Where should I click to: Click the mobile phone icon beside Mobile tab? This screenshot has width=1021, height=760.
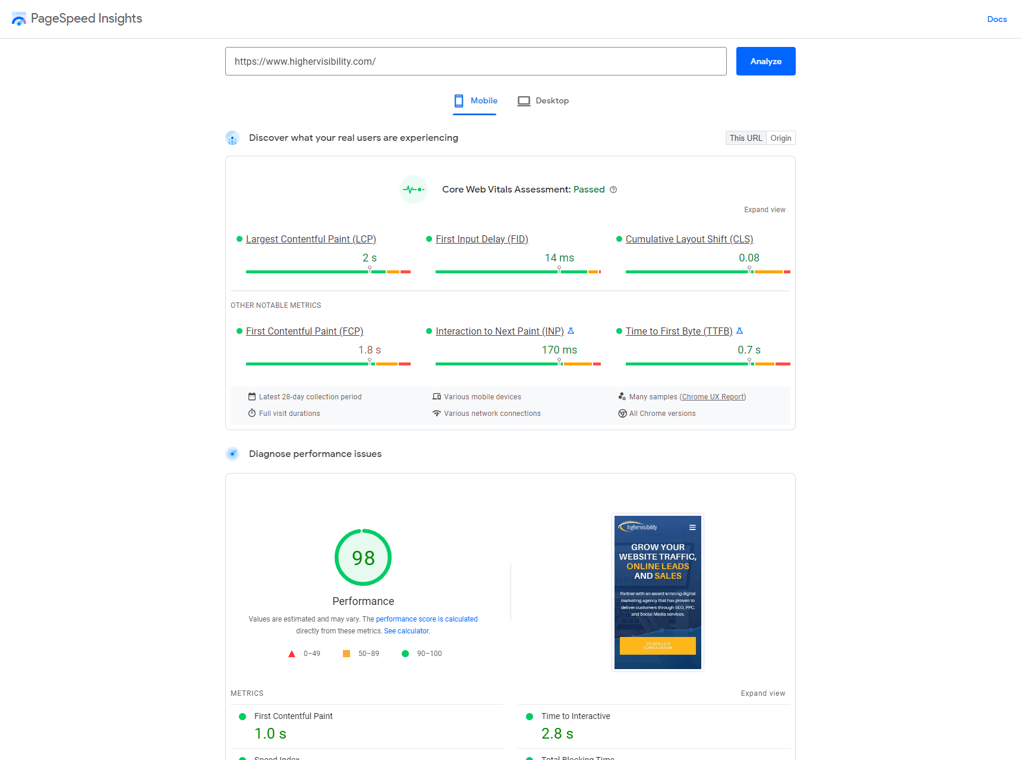coord(458,100)
